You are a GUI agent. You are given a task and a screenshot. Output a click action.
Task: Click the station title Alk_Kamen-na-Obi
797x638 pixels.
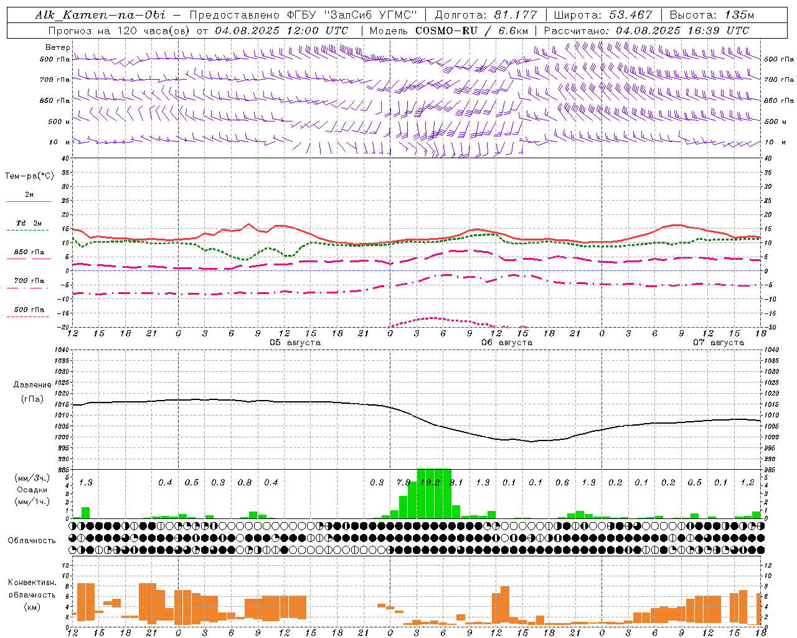pyautogui.click(x=100, y=15)
